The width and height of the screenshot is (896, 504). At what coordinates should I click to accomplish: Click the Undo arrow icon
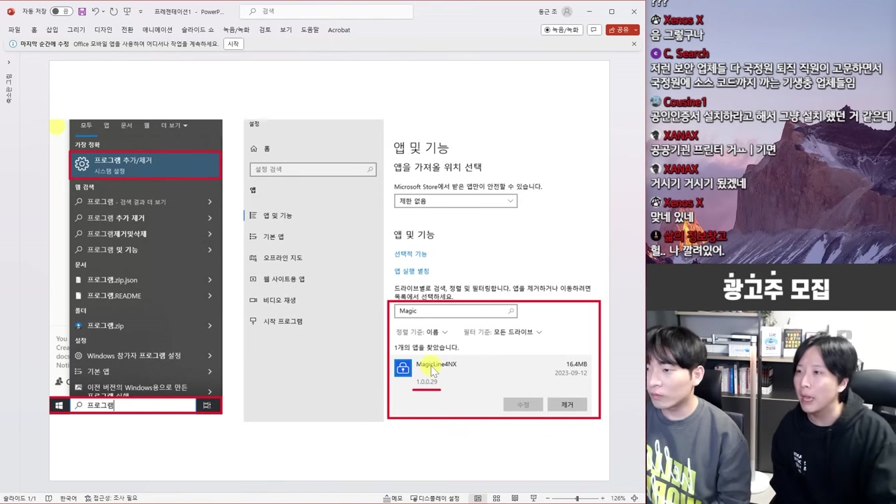95,11
